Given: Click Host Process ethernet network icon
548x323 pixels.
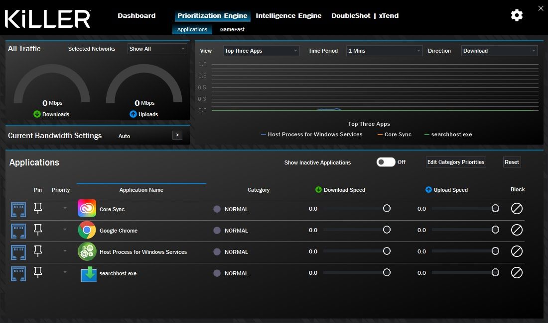Looking at the screenshot, I should pyautogui.click(x=18, y=252).
